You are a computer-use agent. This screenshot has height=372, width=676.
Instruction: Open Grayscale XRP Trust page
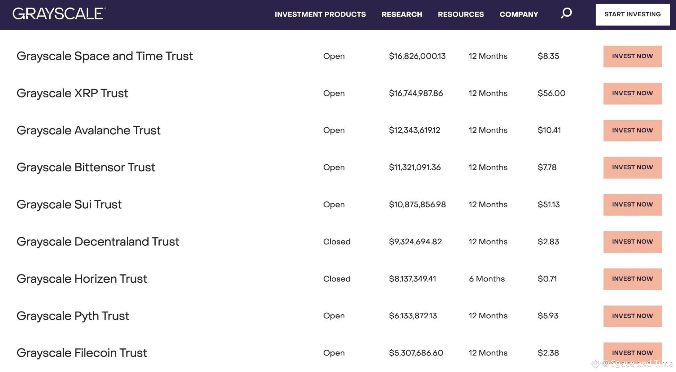(72, 93)
